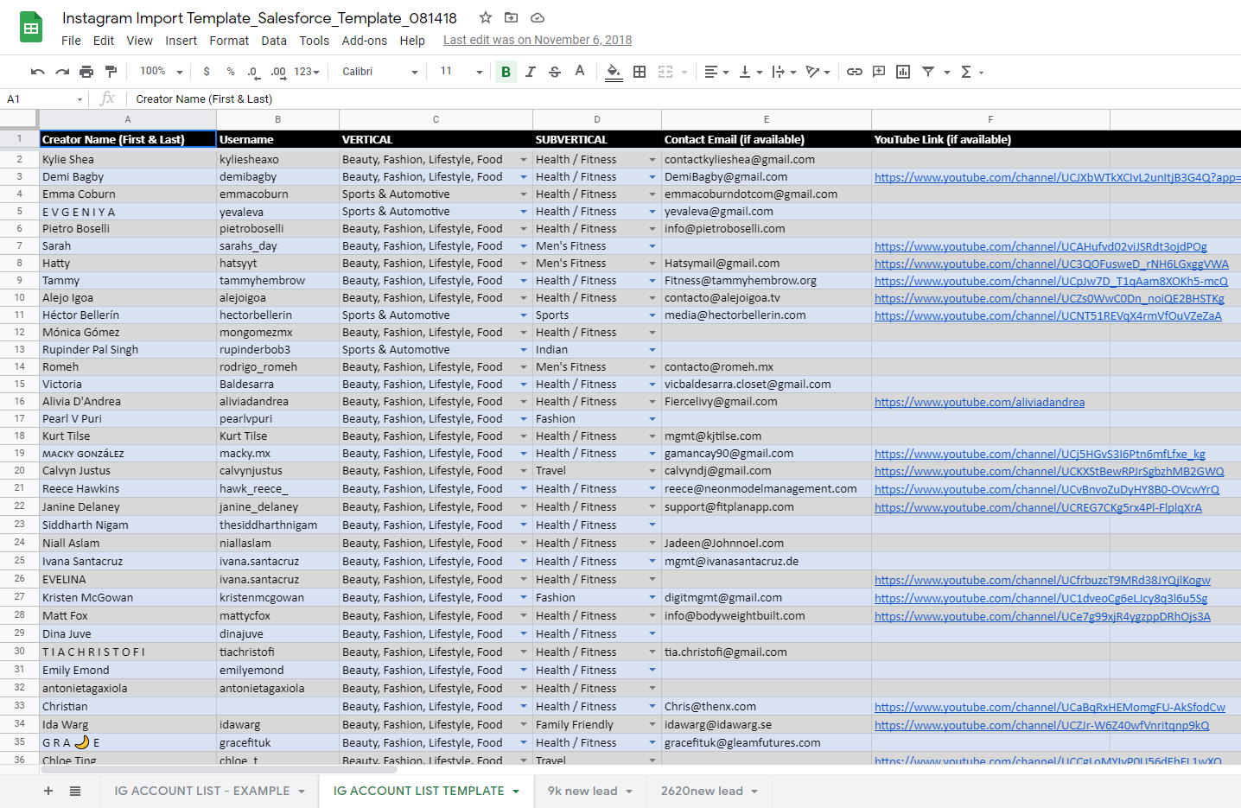This screenshot has width=1241, height=808.
Task: Select the cell with contactkylieshea@gmail.com
Action: tap(766, 159)
